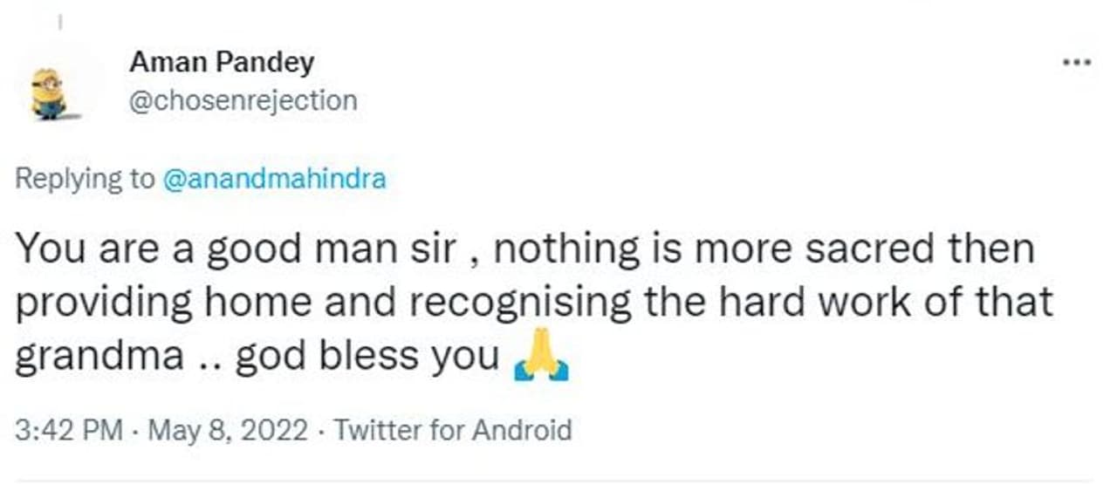Click the Minion profile avatar

49,92
